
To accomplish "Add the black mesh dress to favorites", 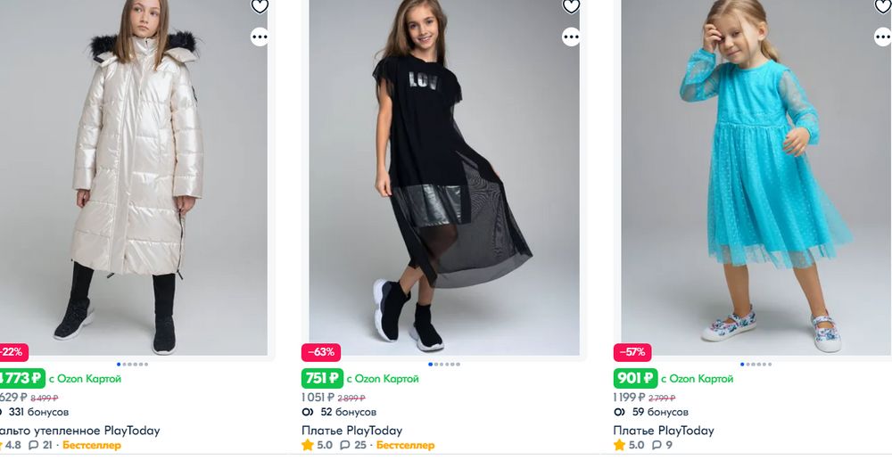I will pos(571,6).
